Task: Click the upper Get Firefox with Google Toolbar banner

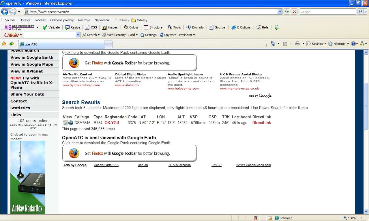Action: point(130,63)
